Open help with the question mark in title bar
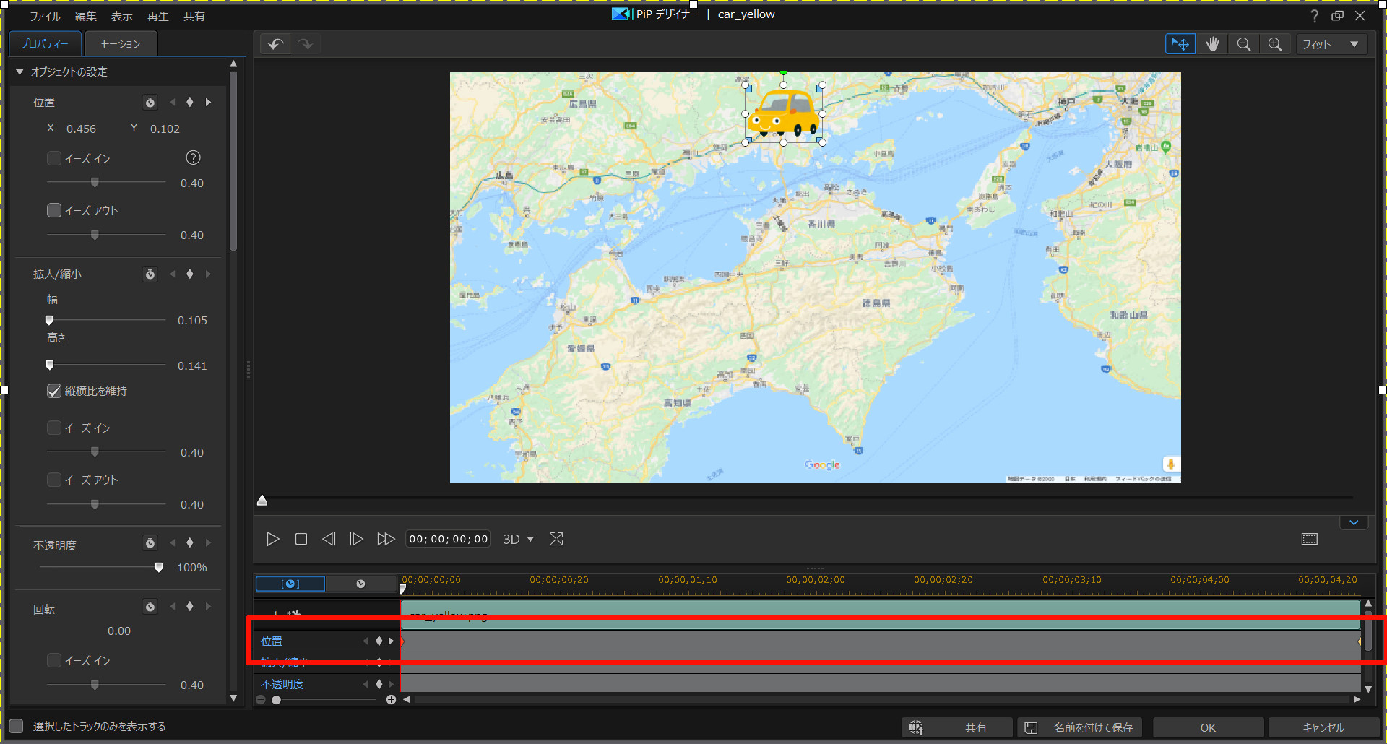Viewport: 1387px width, 744px height. [x=1314, y=16]
